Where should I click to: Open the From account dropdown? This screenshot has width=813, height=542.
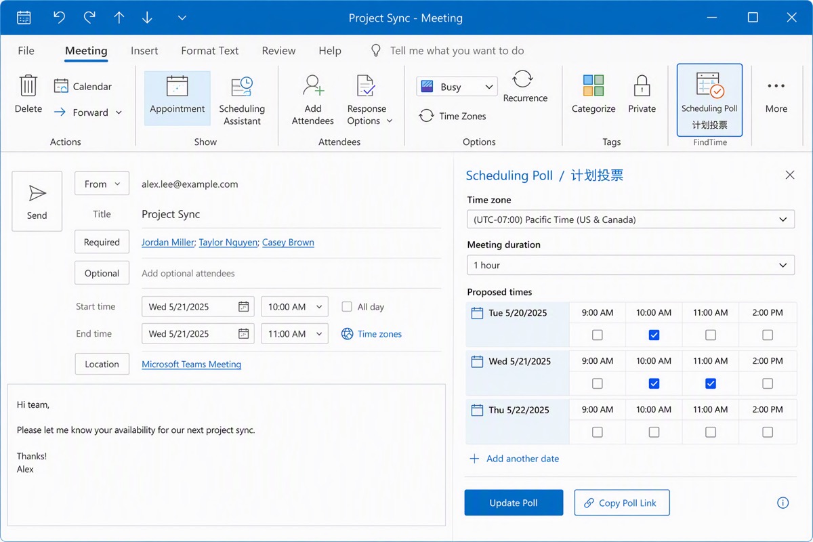pyautogui.click(x=102, y=184)
